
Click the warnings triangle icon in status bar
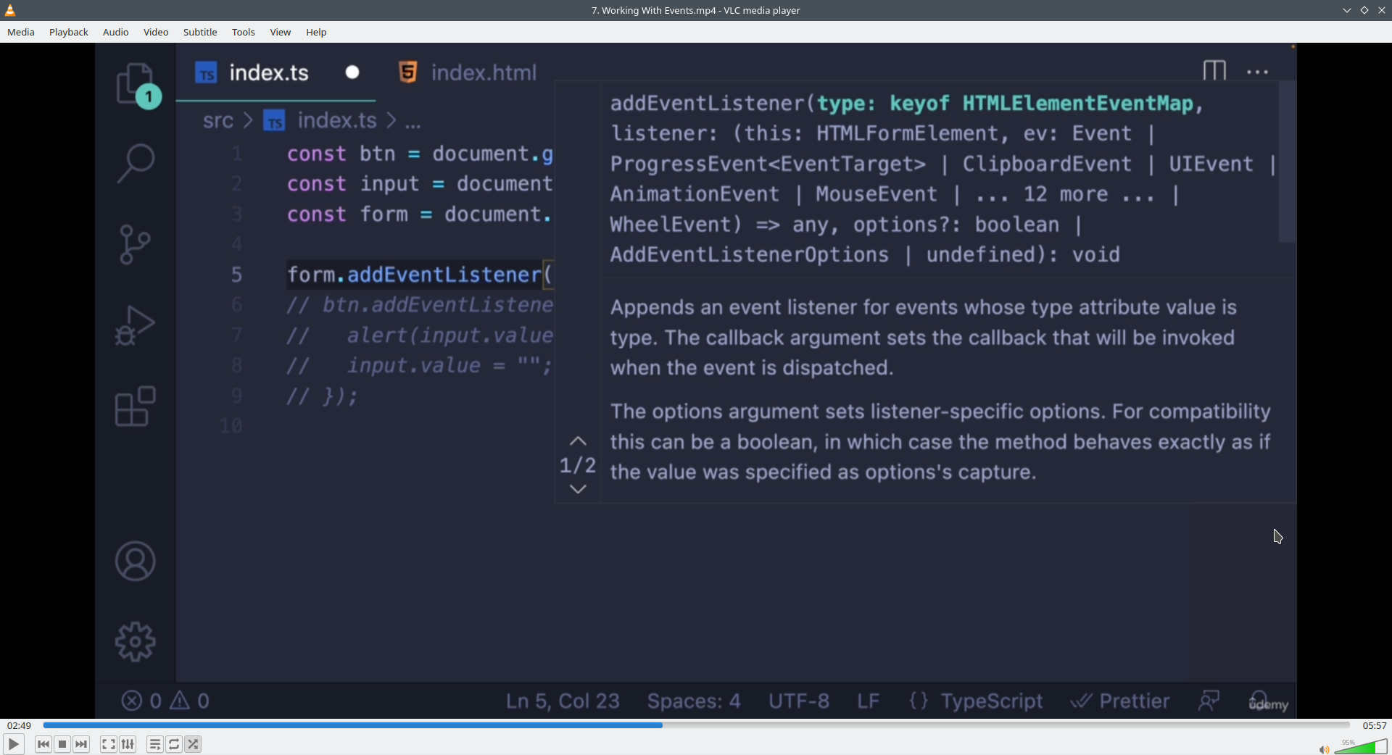coord(180,701)
